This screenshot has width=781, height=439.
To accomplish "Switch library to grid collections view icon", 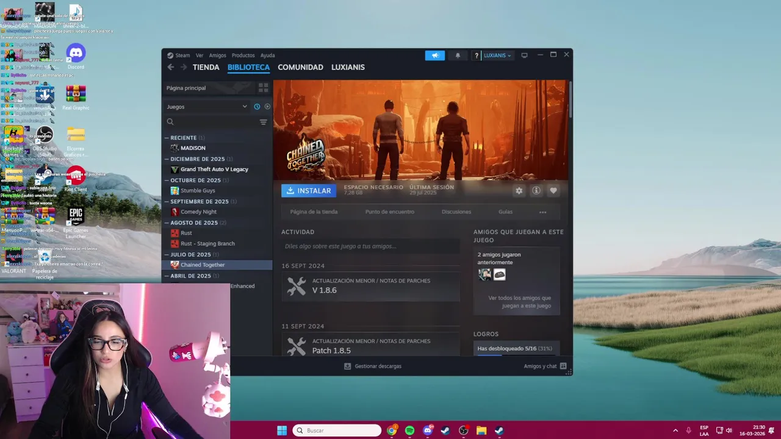I will 263,88.
